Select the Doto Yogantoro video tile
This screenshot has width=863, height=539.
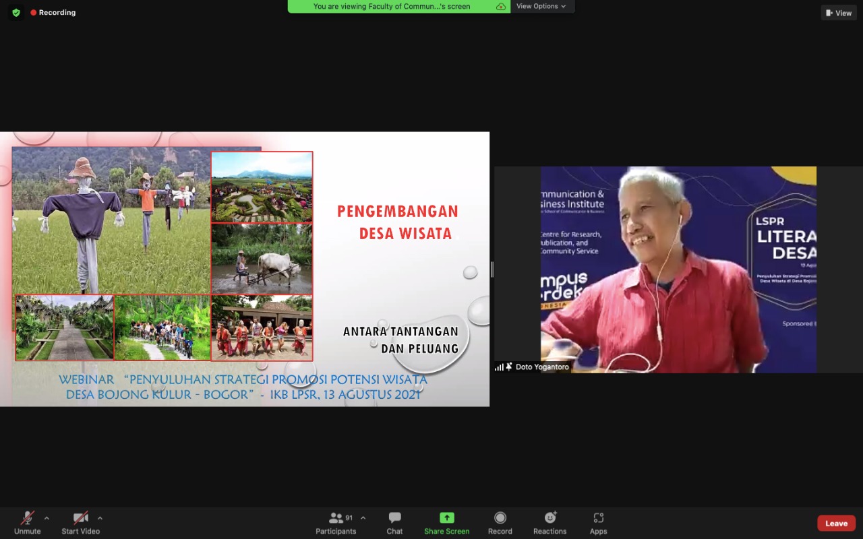(x=678, y=269)
